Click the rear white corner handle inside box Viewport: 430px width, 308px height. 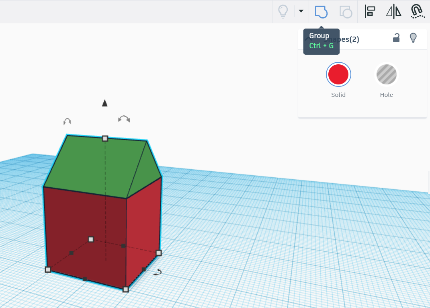91,239
